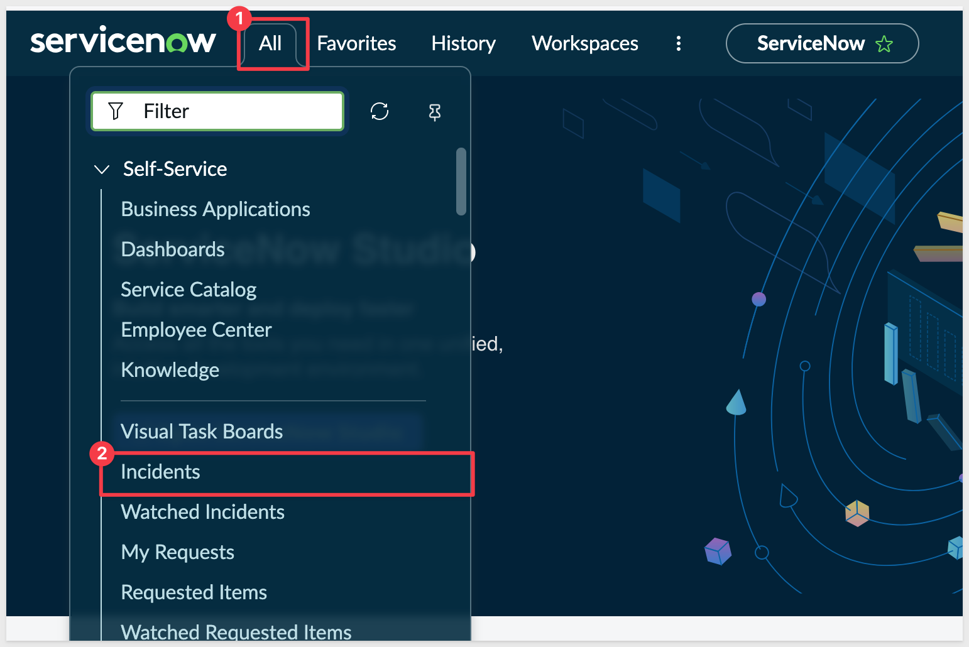This screenshot has height=647, width=969.
Task: Collapse the Self-Service section
Action: click(x=101, y=169)
